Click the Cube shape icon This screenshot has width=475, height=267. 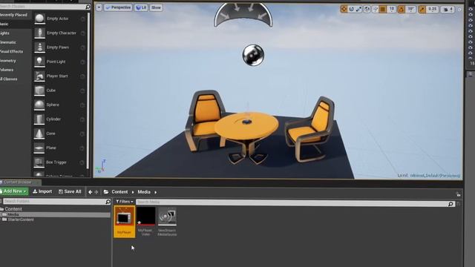pyautogui.click(x=39, y=90)
